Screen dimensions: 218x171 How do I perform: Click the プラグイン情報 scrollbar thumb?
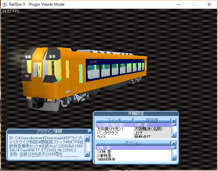pos(87,141)
